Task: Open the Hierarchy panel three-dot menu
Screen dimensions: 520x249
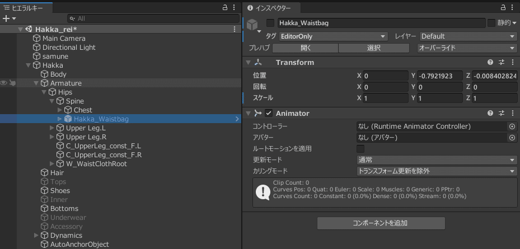Action: 234,8
